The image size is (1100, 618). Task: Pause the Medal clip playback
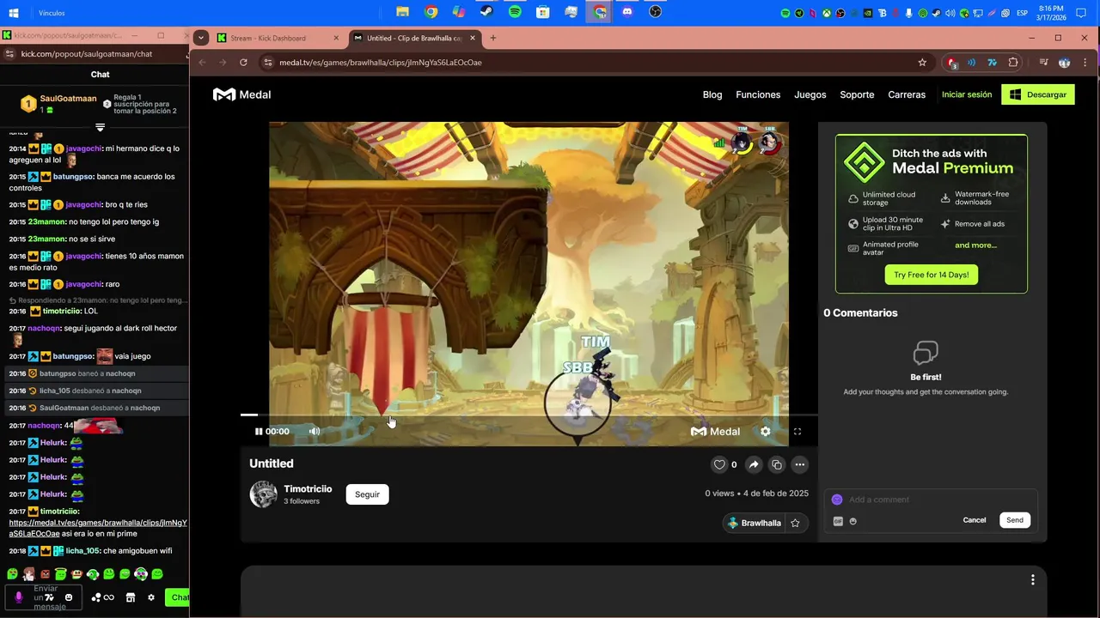259,432
